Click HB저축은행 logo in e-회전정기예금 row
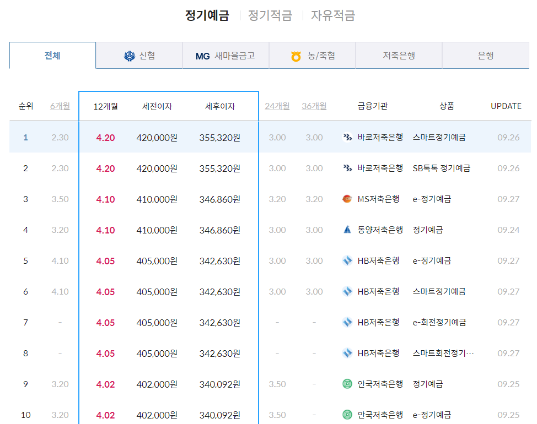The height and width of the screenshot is (424, 537). (x=347, y=322)
